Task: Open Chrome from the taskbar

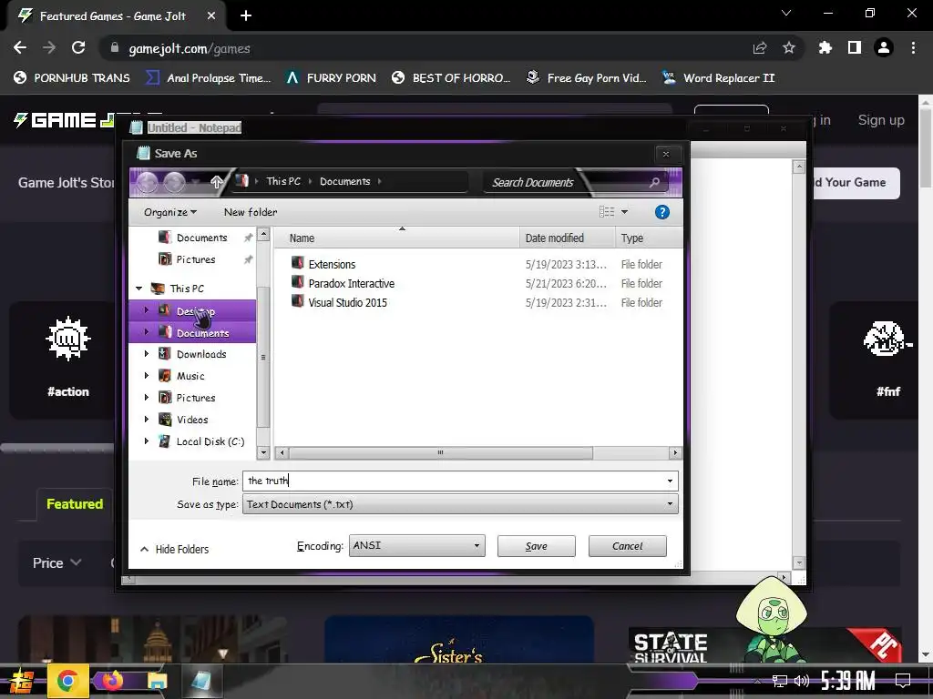Action: (x=67, y=681)
